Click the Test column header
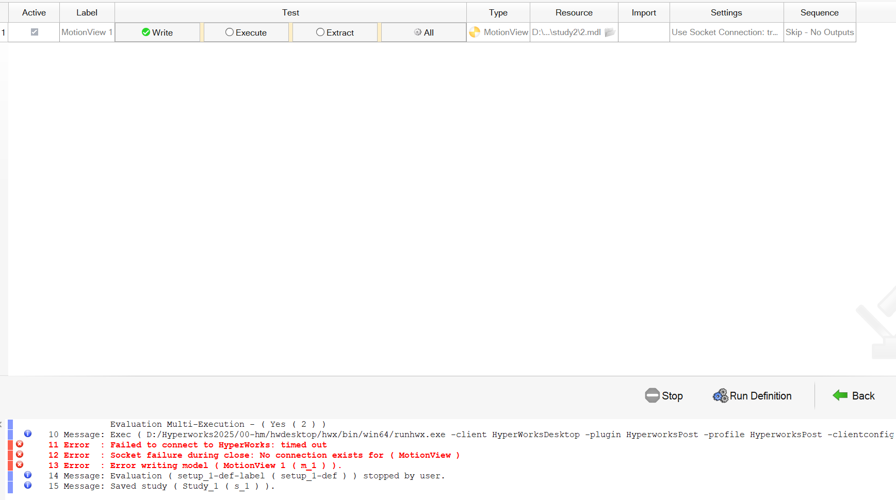The image size is (896, 500). coord(290,12)
